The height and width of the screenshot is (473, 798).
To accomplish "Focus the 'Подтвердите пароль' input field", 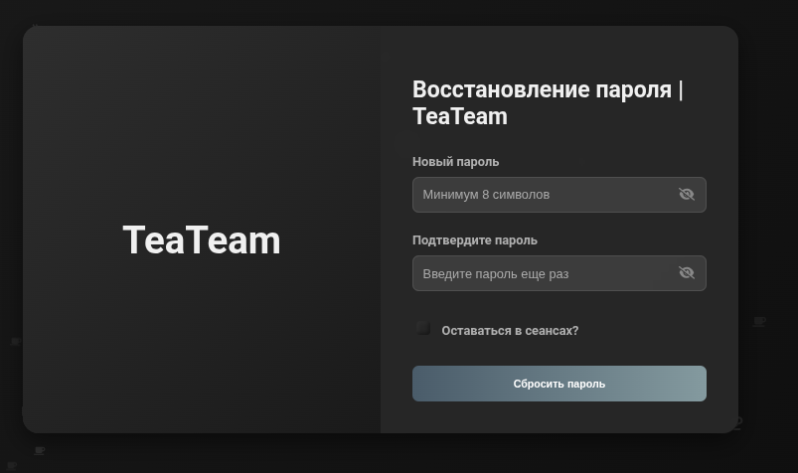I will coord(542,273).
